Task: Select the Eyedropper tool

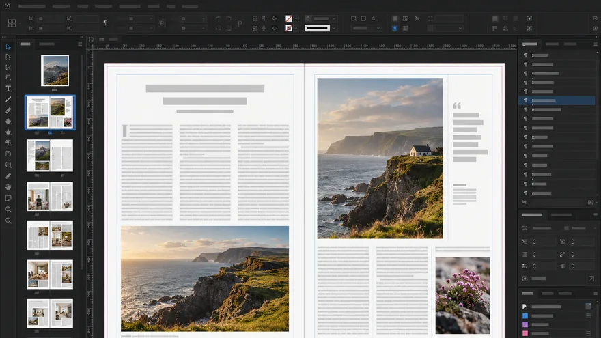Action: pos(8,176)
